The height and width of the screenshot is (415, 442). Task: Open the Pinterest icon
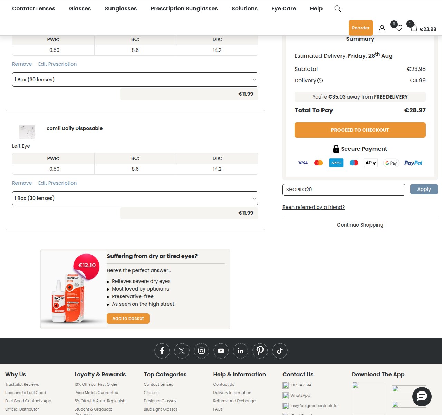[x=260, y=351]
